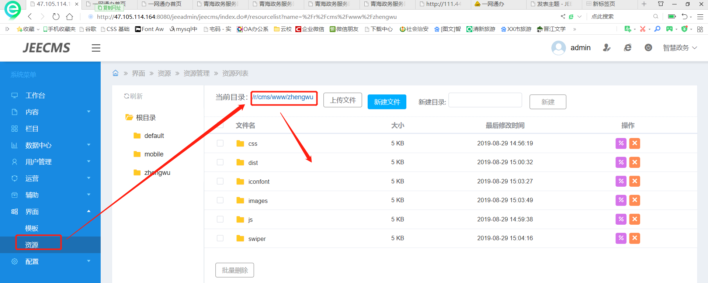
Task: Click the power logout icon in header
Action: [648, 48]
